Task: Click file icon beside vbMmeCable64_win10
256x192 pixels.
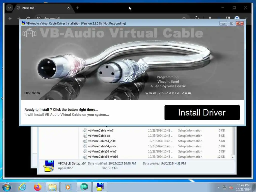Action: [x=85, y=156]
